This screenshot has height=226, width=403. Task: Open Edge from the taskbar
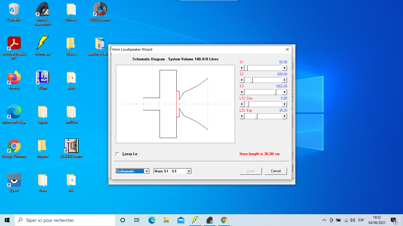tap(152, 220)
